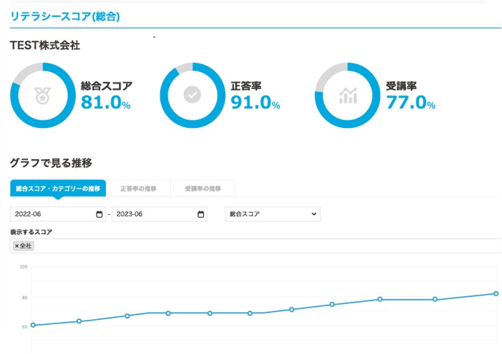Click the 81.0% overall score value
This screenshot has width=502, height=354.
(x=105, y=102)
